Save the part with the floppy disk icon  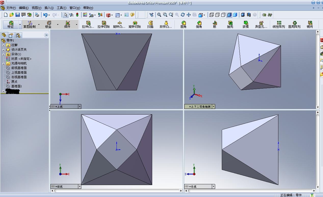[17, 15]
